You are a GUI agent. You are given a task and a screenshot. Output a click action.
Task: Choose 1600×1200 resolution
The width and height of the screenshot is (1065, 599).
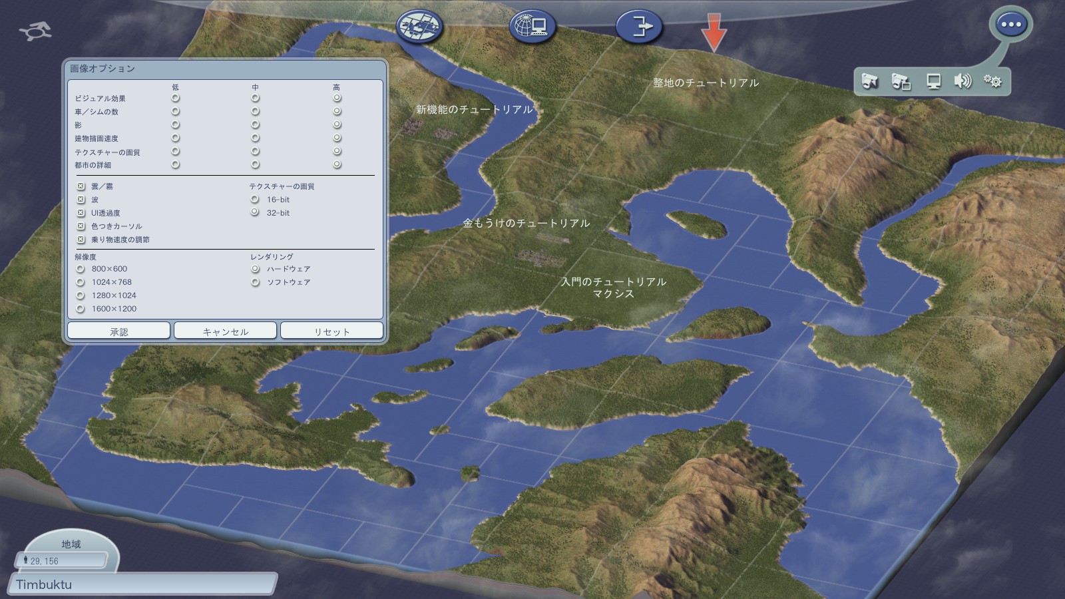[81, 309]
